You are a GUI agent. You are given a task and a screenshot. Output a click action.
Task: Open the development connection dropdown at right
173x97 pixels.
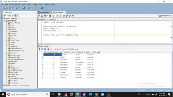(165, 16)
